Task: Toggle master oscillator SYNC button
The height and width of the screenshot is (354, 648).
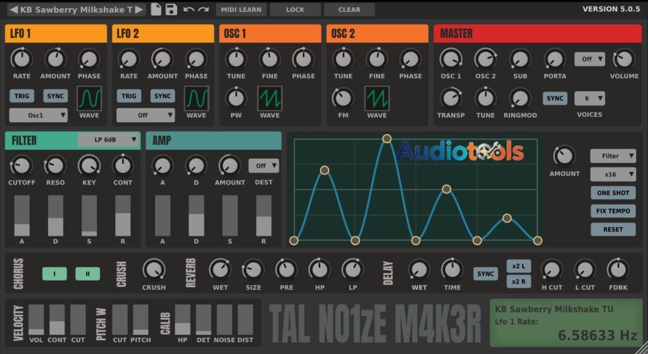Action: 554,98
